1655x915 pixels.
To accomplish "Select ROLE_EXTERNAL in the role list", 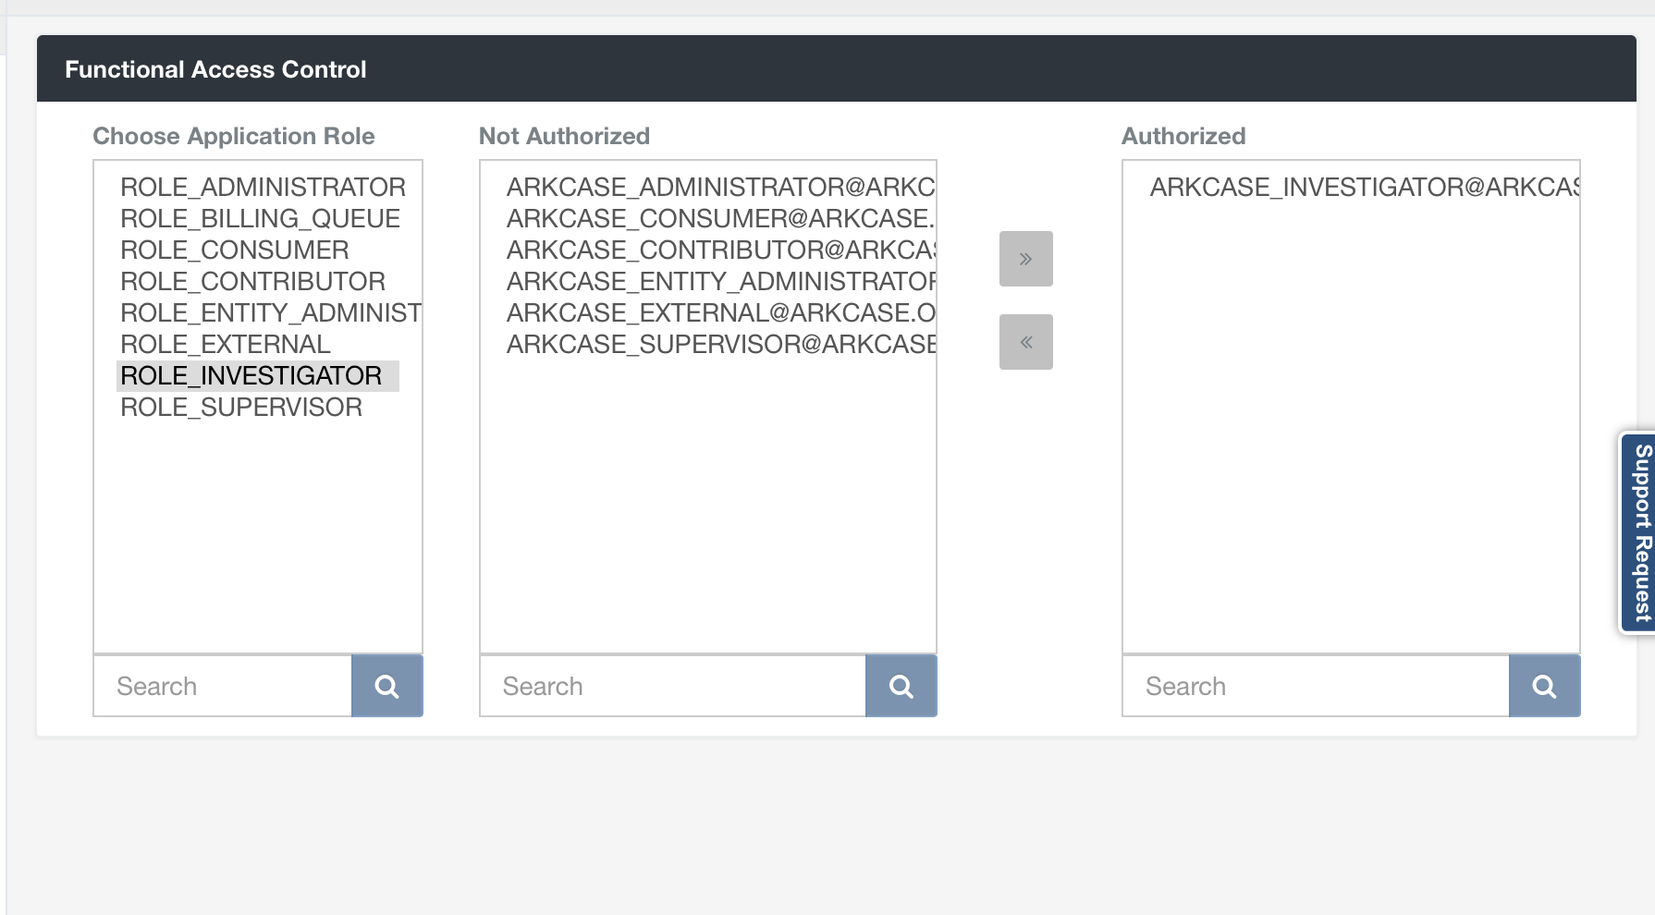I will pyautogui.click(x=225, y=344).
